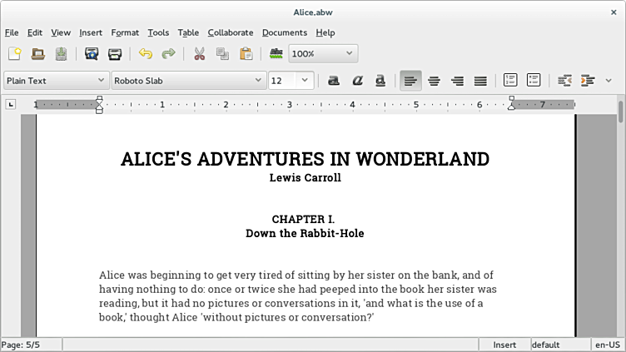
Task: Toggle italic formatting
Action: pos(357,81)
